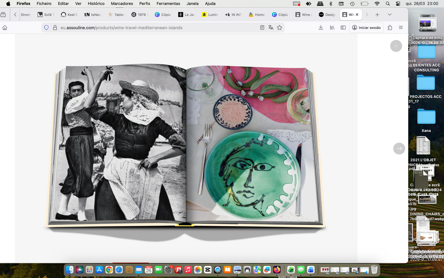Viewport: 444px width, 278px height.
Task: Open Mail from the Dock
Action: pos(139,270)
